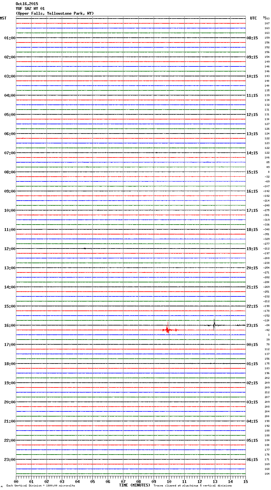Click the red seismic event burst near minute 10
This screenshot has height=490, width=271.
tap(168, 329)
